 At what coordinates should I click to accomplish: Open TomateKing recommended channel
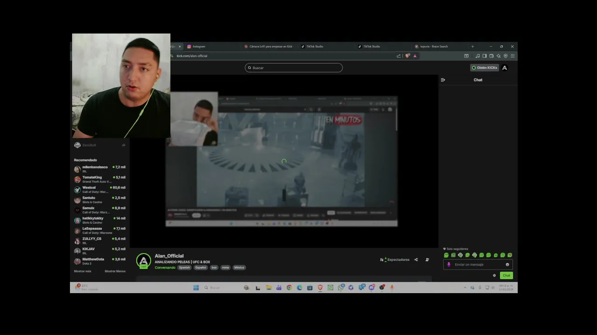[100, 179]
